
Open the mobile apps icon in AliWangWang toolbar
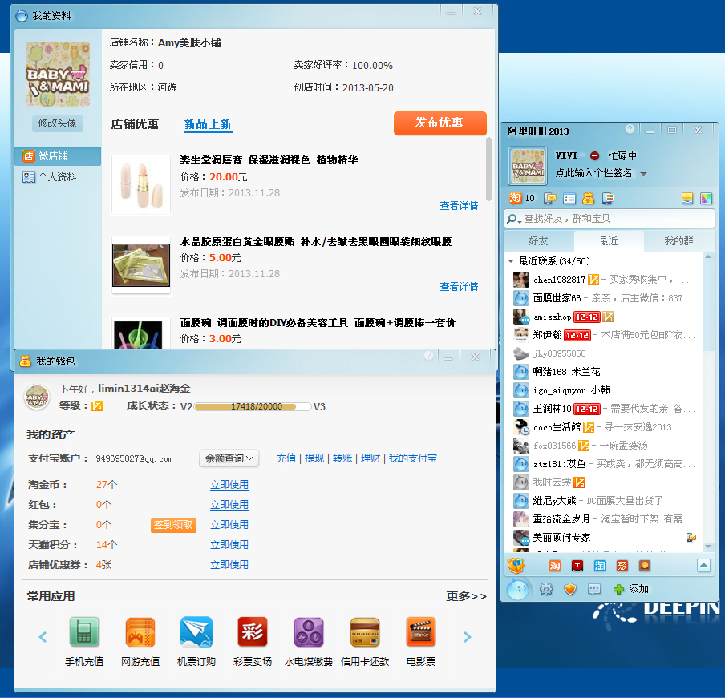click(x=608, y=198)
